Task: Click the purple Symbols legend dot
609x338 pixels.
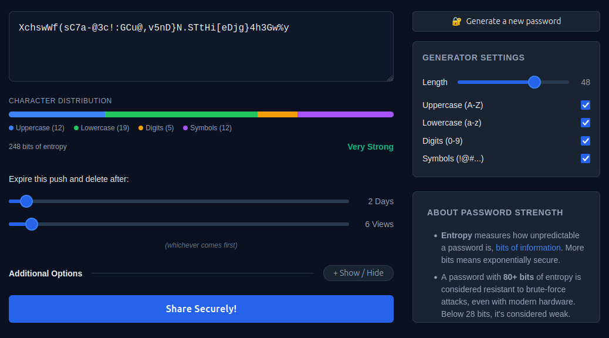Action: pos(185,128)
